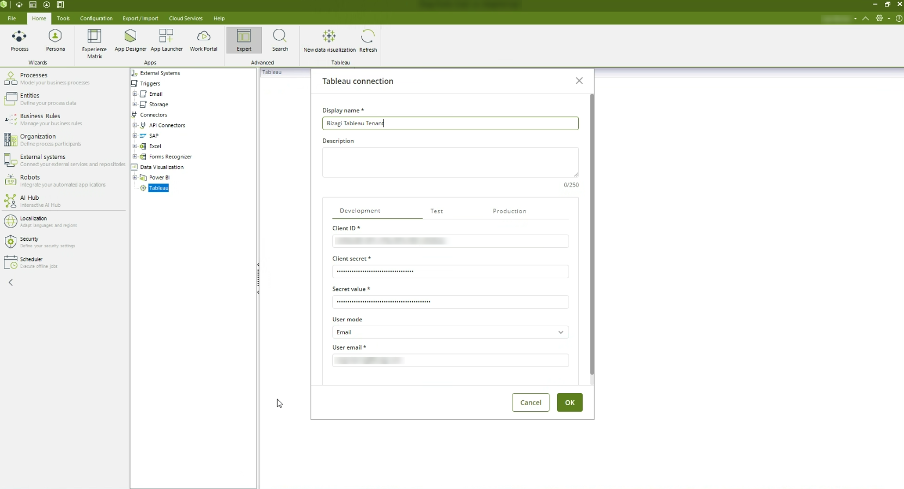The width and height of the screenshot is (904, 489).
Task: Expand the Forms Recognizer node
Action: [135, 156]
